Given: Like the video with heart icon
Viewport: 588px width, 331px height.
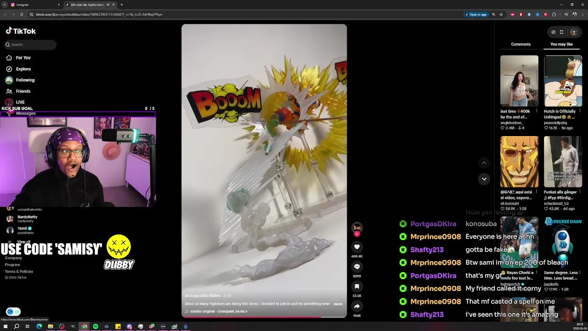Looking at the screenshot, I should (357, 247).
